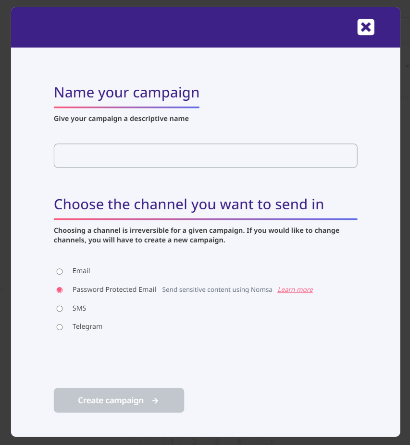Jump to page 1 in pagination
This screenshot has height=445, width=410.
172,441
